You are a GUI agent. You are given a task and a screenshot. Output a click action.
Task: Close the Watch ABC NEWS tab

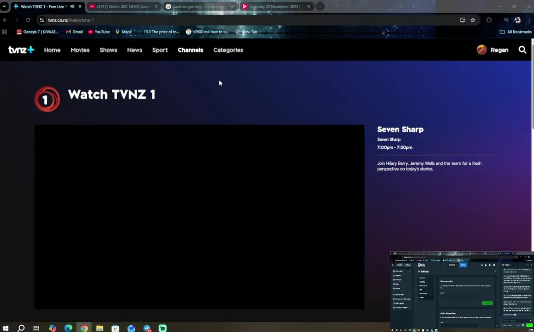click(156, 6)
